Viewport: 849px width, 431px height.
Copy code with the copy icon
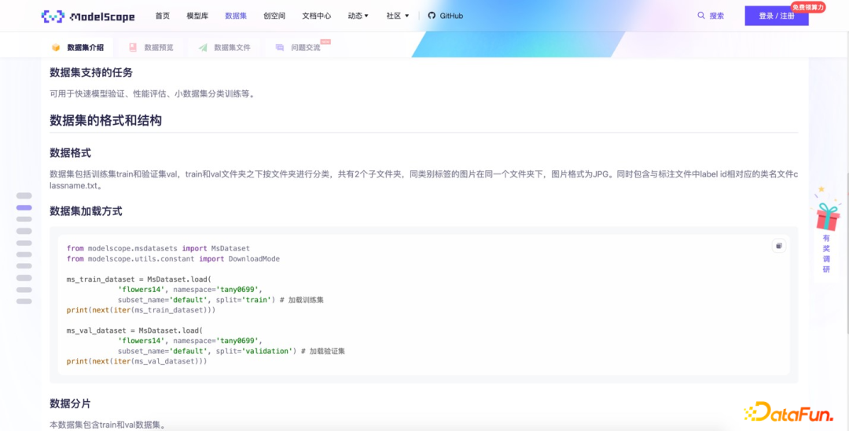coord(778,246)
